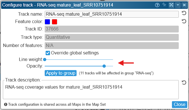This screenshot has height=110, width=189.
Task: Open the help icon in dialog title bar
Action: click(157, 5)
